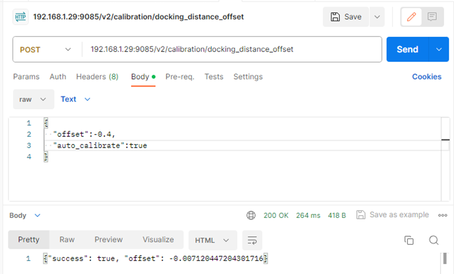Viewport: 454px width, 274px height.
Task: Open the HTML response format dropdown
Action: [212, 240]
